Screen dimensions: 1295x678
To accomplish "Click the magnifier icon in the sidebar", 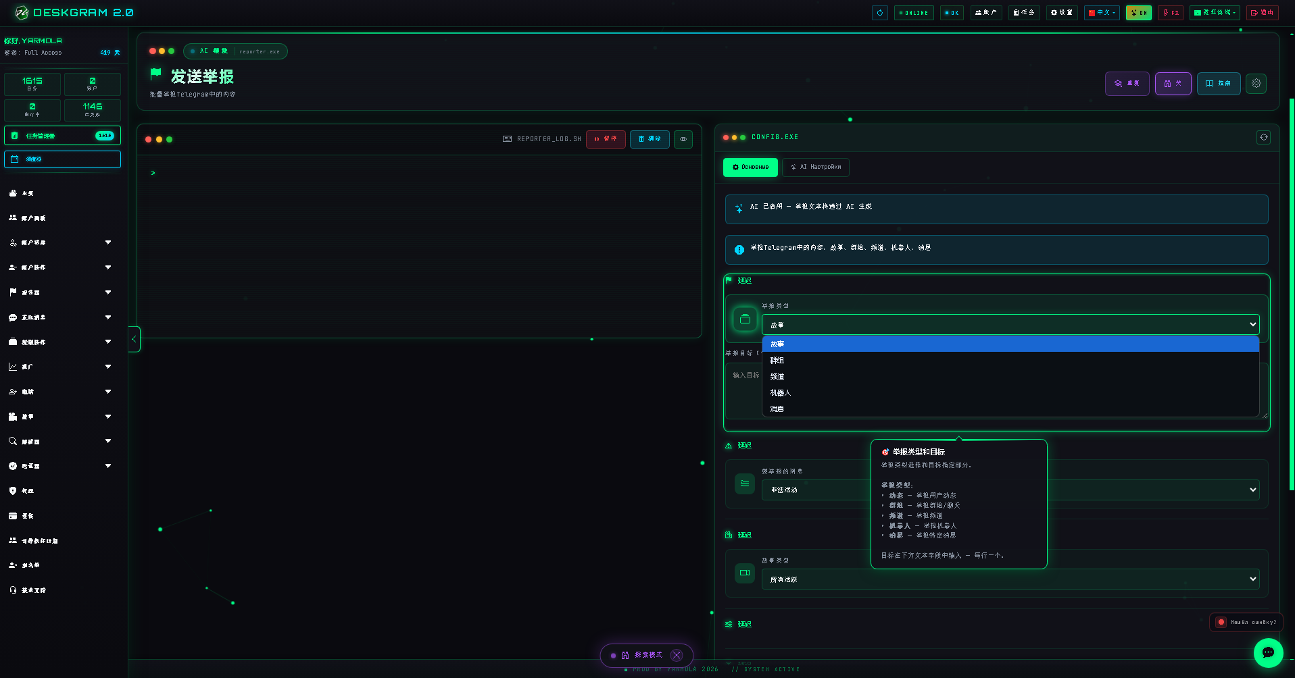I will (13, 441).
